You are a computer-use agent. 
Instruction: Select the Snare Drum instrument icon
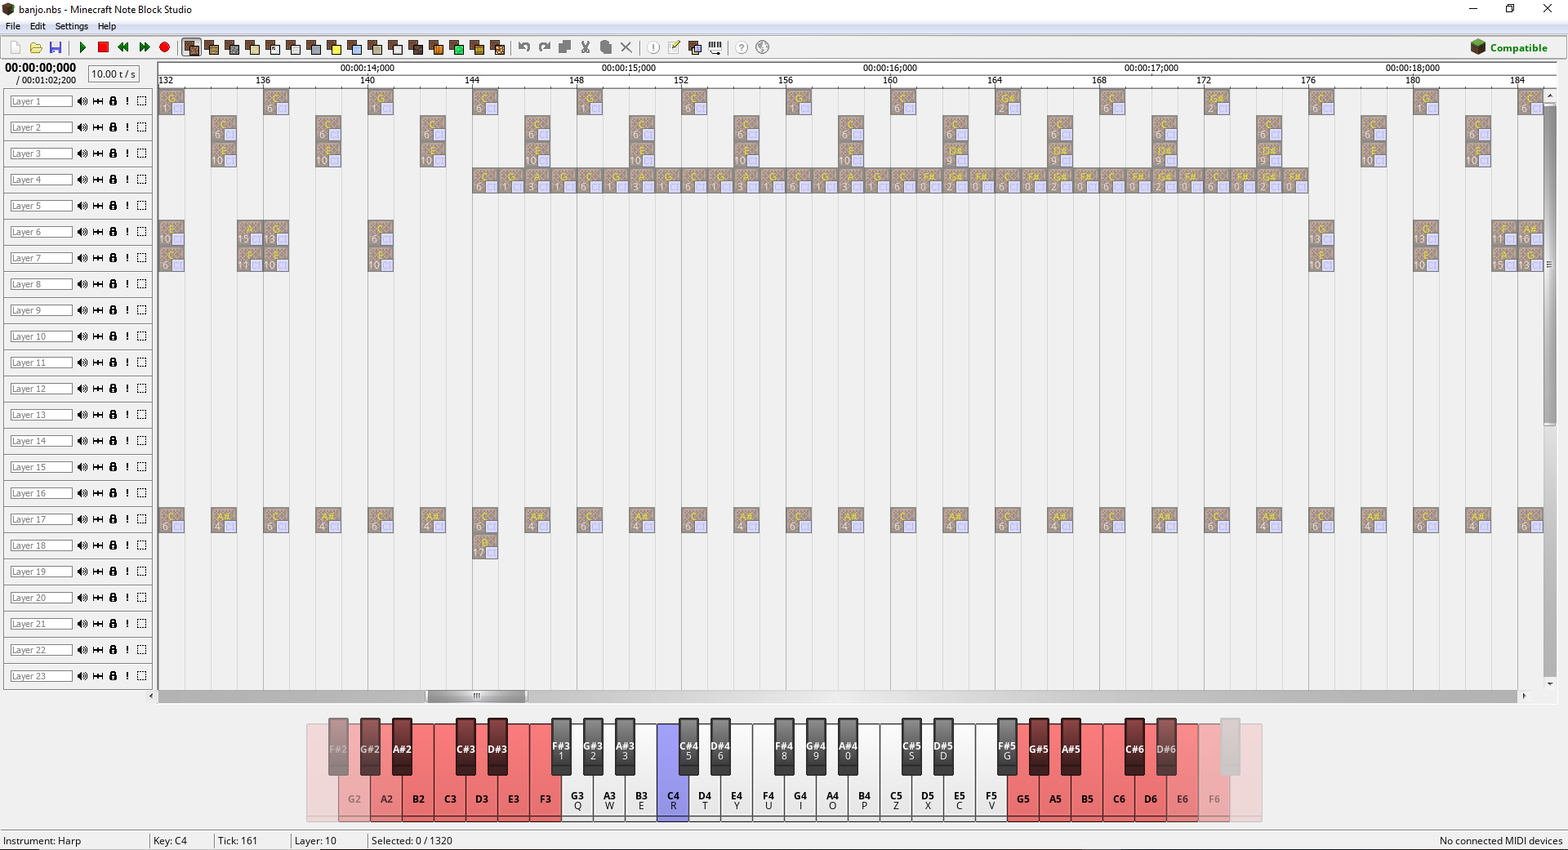point(252,47)
